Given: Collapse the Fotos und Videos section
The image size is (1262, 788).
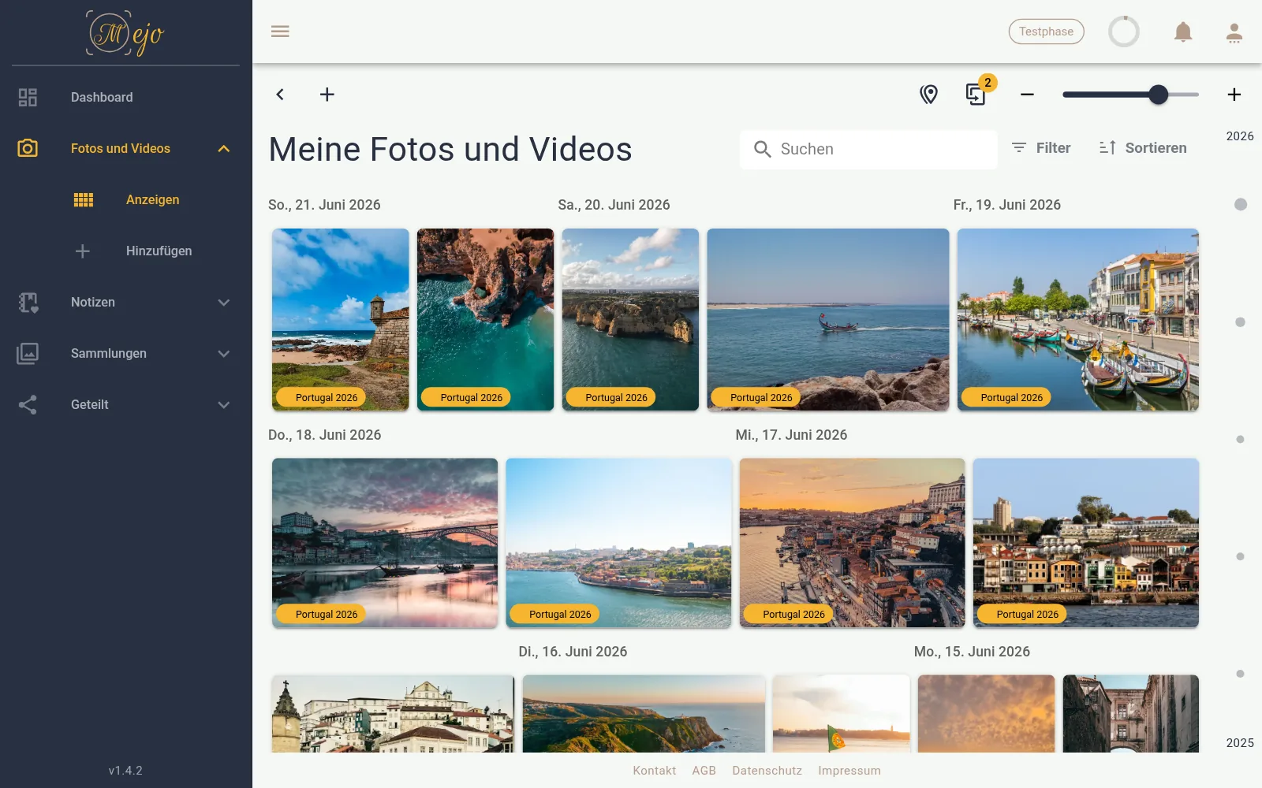Looking at the screenshot, I should 224,148.
